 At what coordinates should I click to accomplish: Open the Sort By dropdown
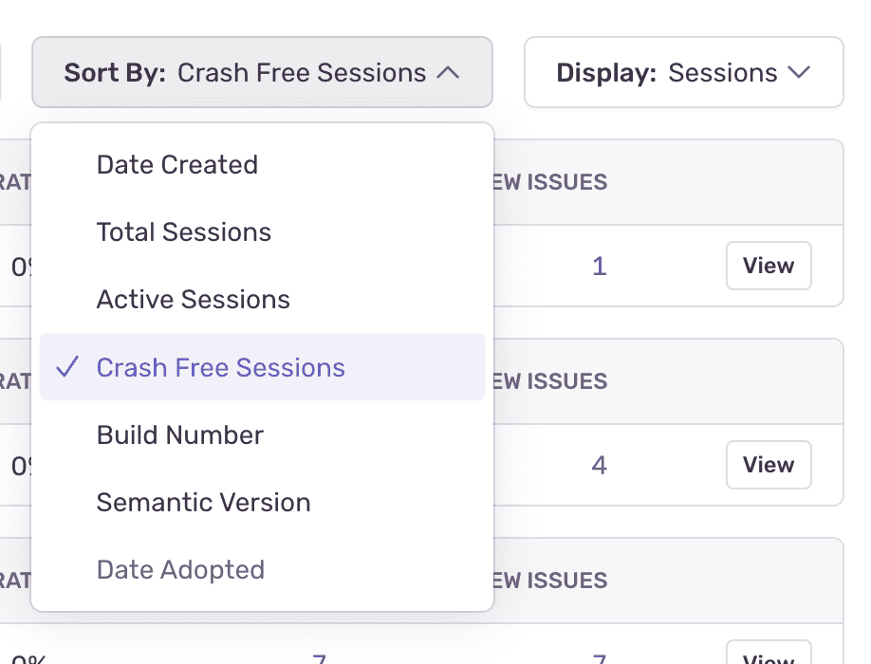tap(262, 72)
